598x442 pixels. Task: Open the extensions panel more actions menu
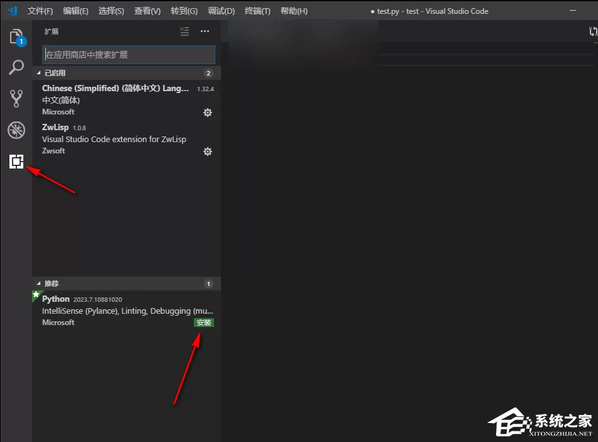205,31
